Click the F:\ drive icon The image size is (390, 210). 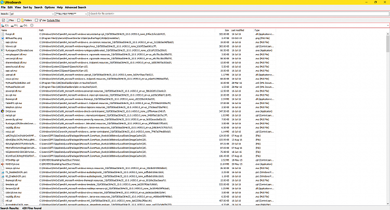click(x=12, y=25)
